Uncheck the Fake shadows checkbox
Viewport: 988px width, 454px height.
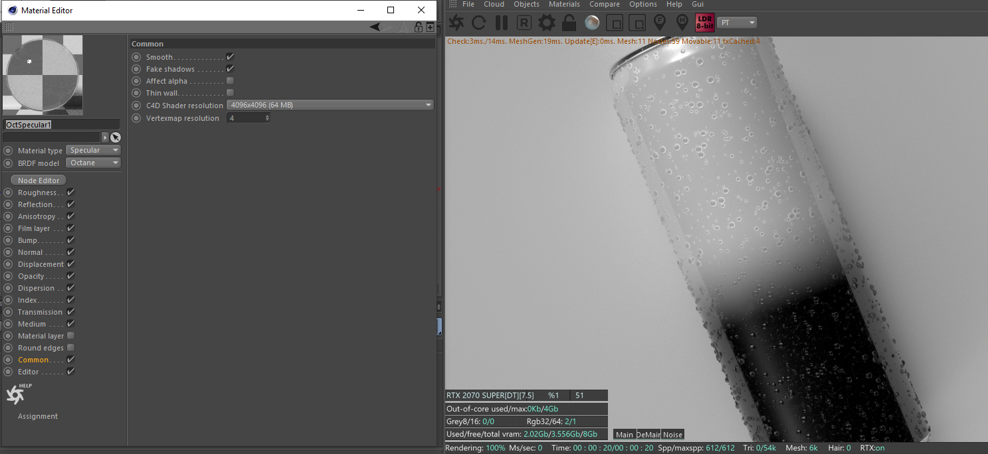click(230, 69)
